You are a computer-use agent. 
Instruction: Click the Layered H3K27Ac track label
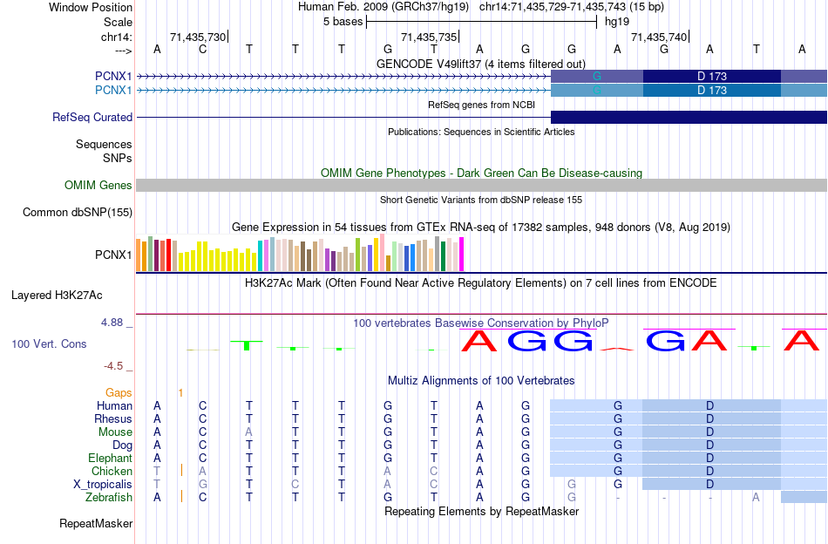pos(57,296)
